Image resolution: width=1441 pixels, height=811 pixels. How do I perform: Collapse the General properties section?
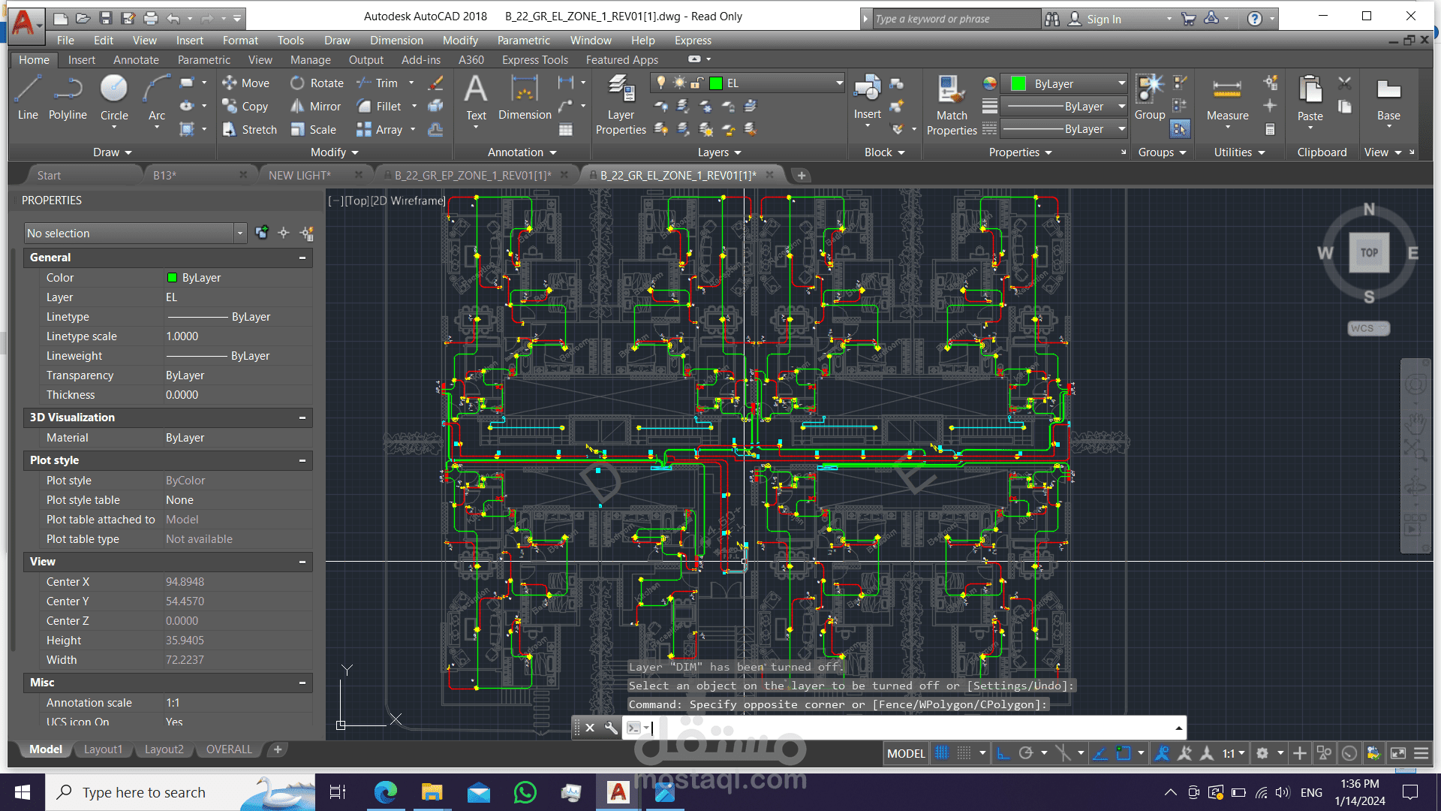[302, 258]
